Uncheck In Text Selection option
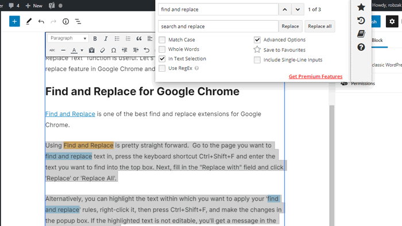The height and width of the screenshot is (226, 402). 162,59
